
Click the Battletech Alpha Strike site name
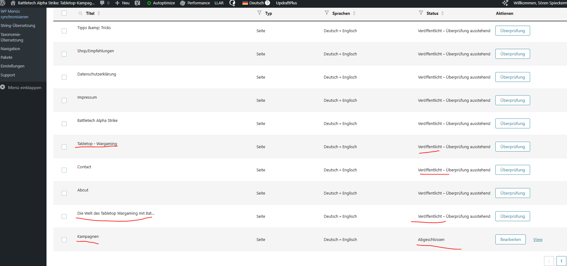[56, 3]
